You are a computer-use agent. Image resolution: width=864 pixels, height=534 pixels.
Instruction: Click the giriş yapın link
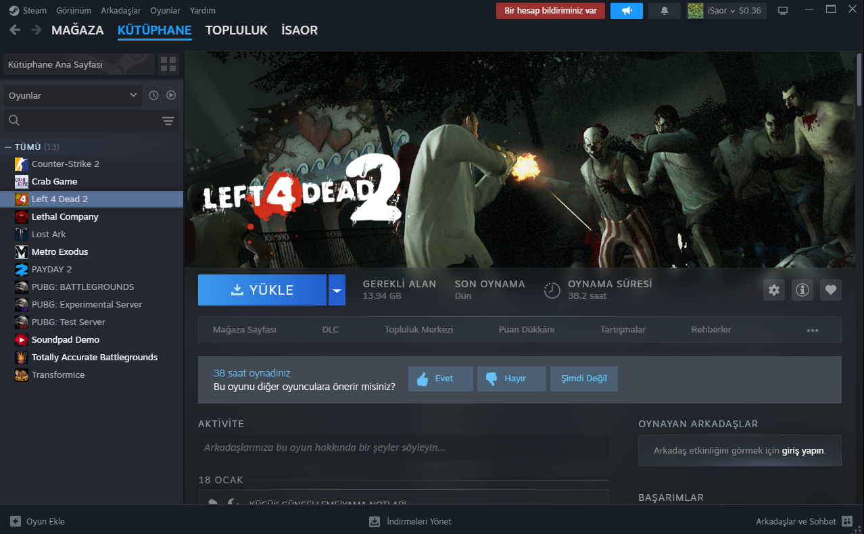coord(803,450)
